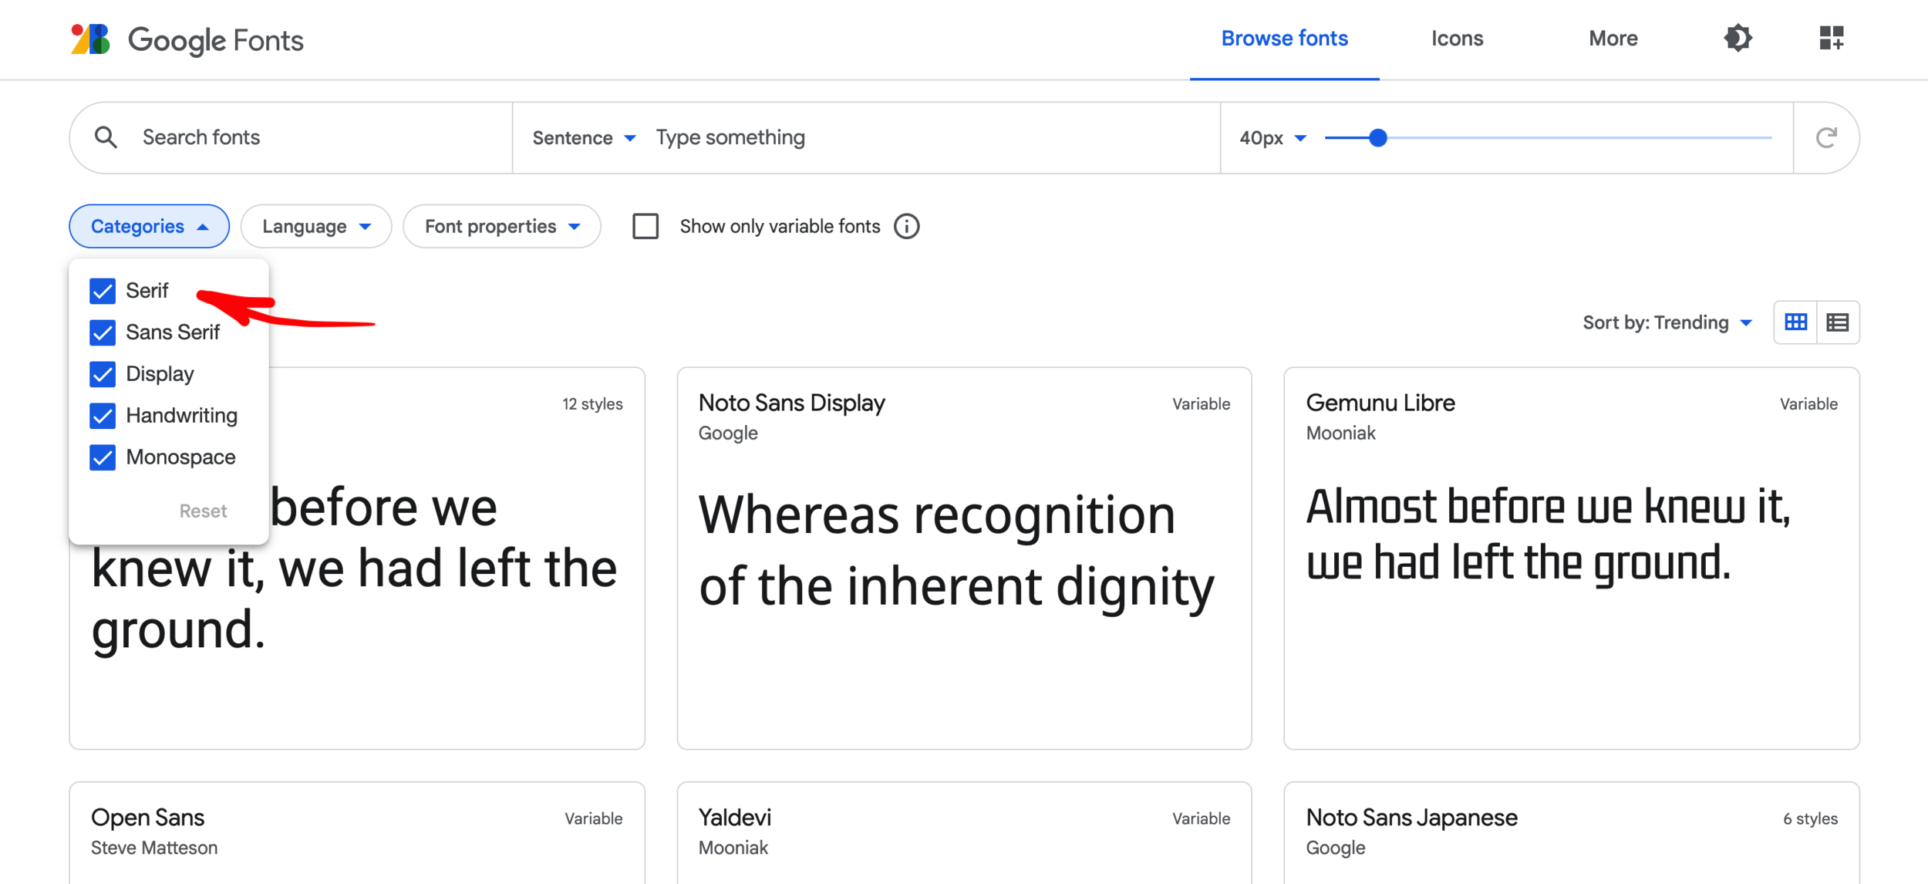Open the Yaldevi font card

[x=964, y=833]
